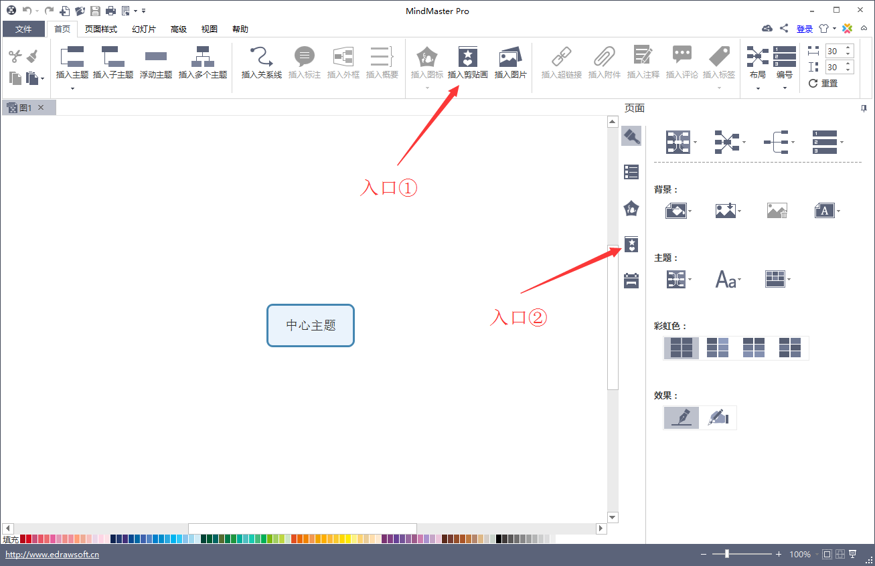Image resolution: width=875 pixels, height=566 pixels.
Task: Open the clipart tab in side panel
Action: 631,244
